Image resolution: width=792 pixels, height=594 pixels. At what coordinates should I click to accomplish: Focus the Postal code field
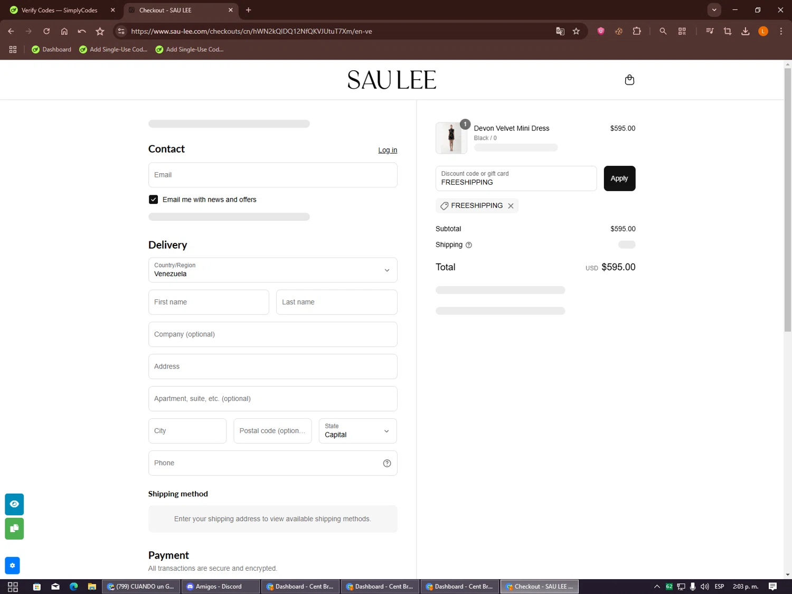click(272, 431)
